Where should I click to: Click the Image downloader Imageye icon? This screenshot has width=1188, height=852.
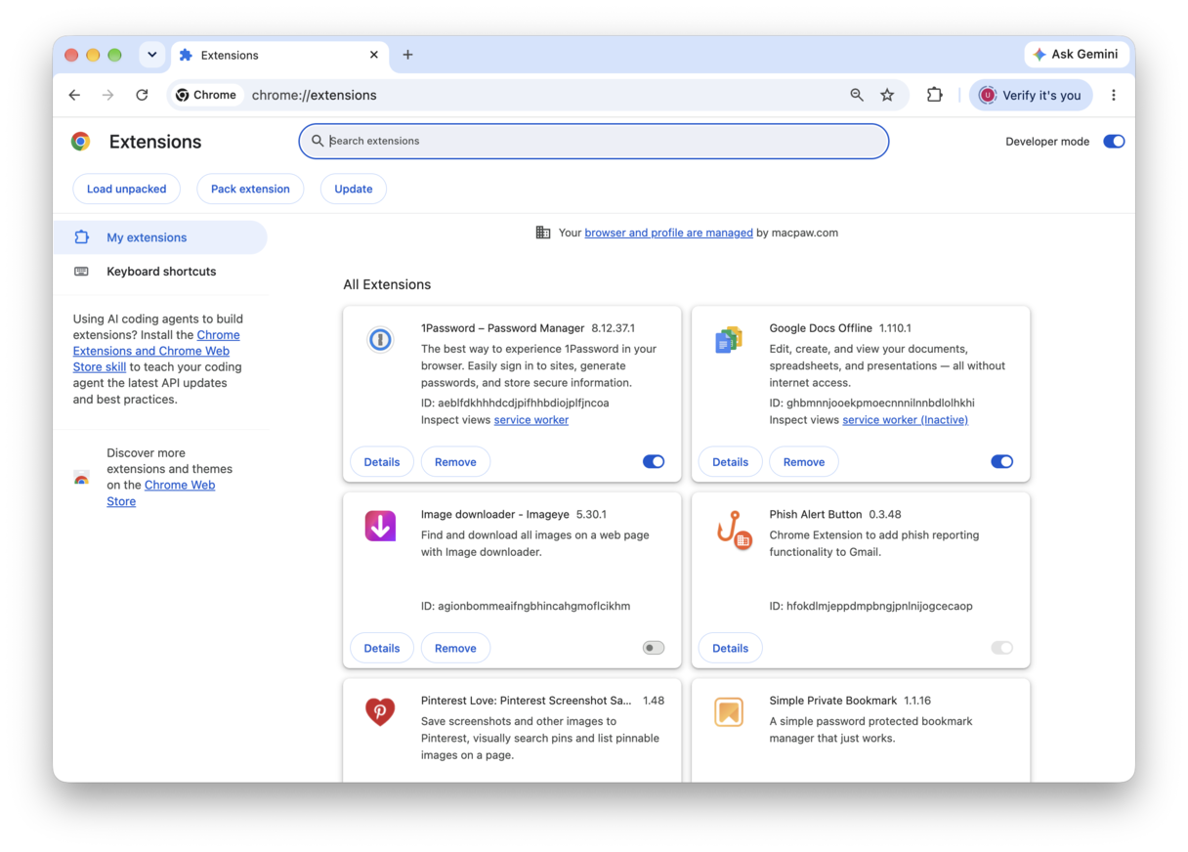380,526
